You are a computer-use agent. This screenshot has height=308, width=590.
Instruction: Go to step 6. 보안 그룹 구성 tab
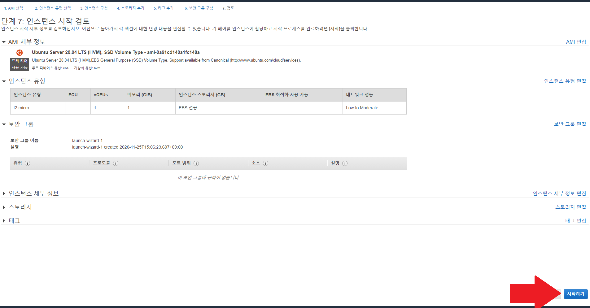[199, 8]
